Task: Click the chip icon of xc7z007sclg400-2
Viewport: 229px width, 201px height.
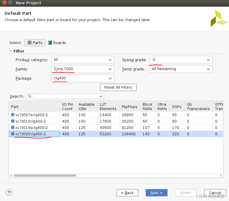Action: point(13,115)
